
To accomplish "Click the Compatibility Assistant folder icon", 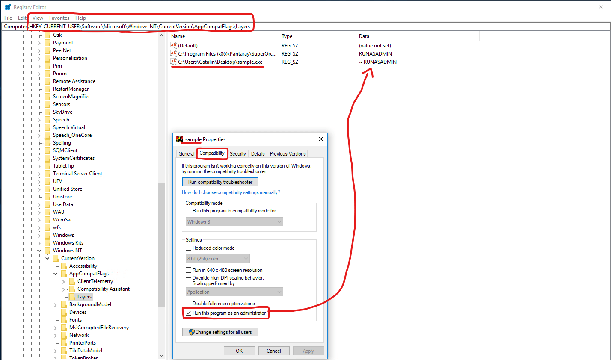I will point(73,289).
